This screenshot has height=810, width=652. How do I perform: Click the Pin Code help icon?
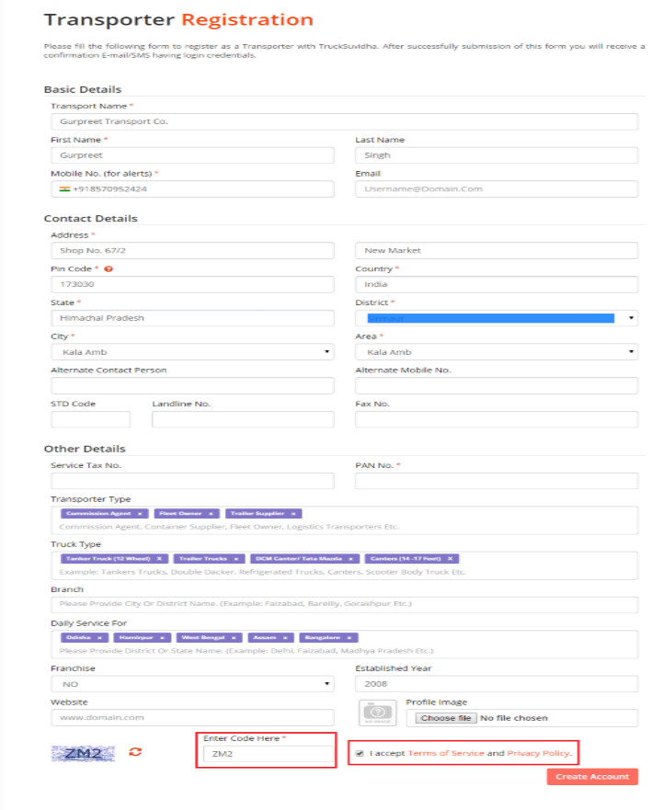109,269
